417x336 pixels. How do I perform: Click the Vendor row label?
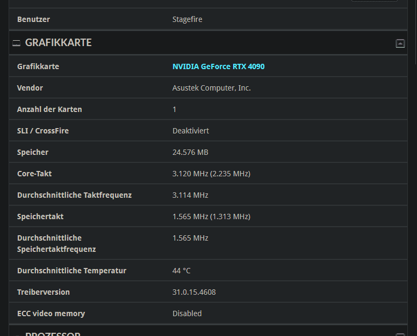pyautogui.click(x=30, y=88)
